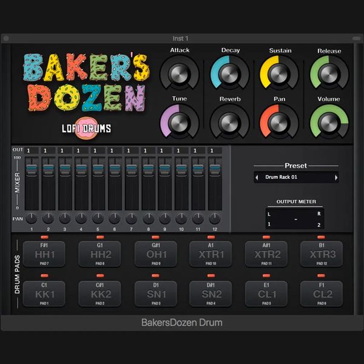
Task: Trigger the OH1 drum pad
Action: pyautogui.click(x=156, y=254)
